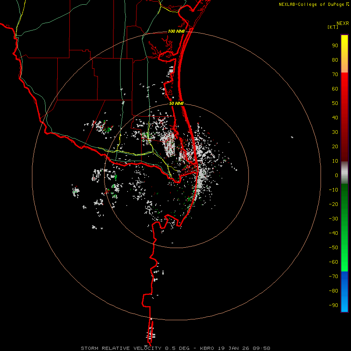Click the NEXR label above the scale
This screenshot has width=351, height=351.
click(x=343, y=23)
